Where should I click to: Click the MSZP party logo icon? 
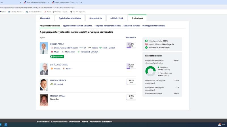pos(52,52)
